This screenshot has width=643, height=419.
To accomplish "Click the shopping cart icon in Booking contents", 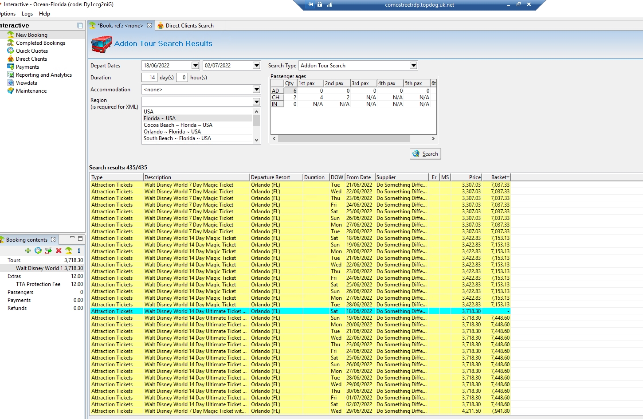I will pyautogui.click(x=48, y=251).
